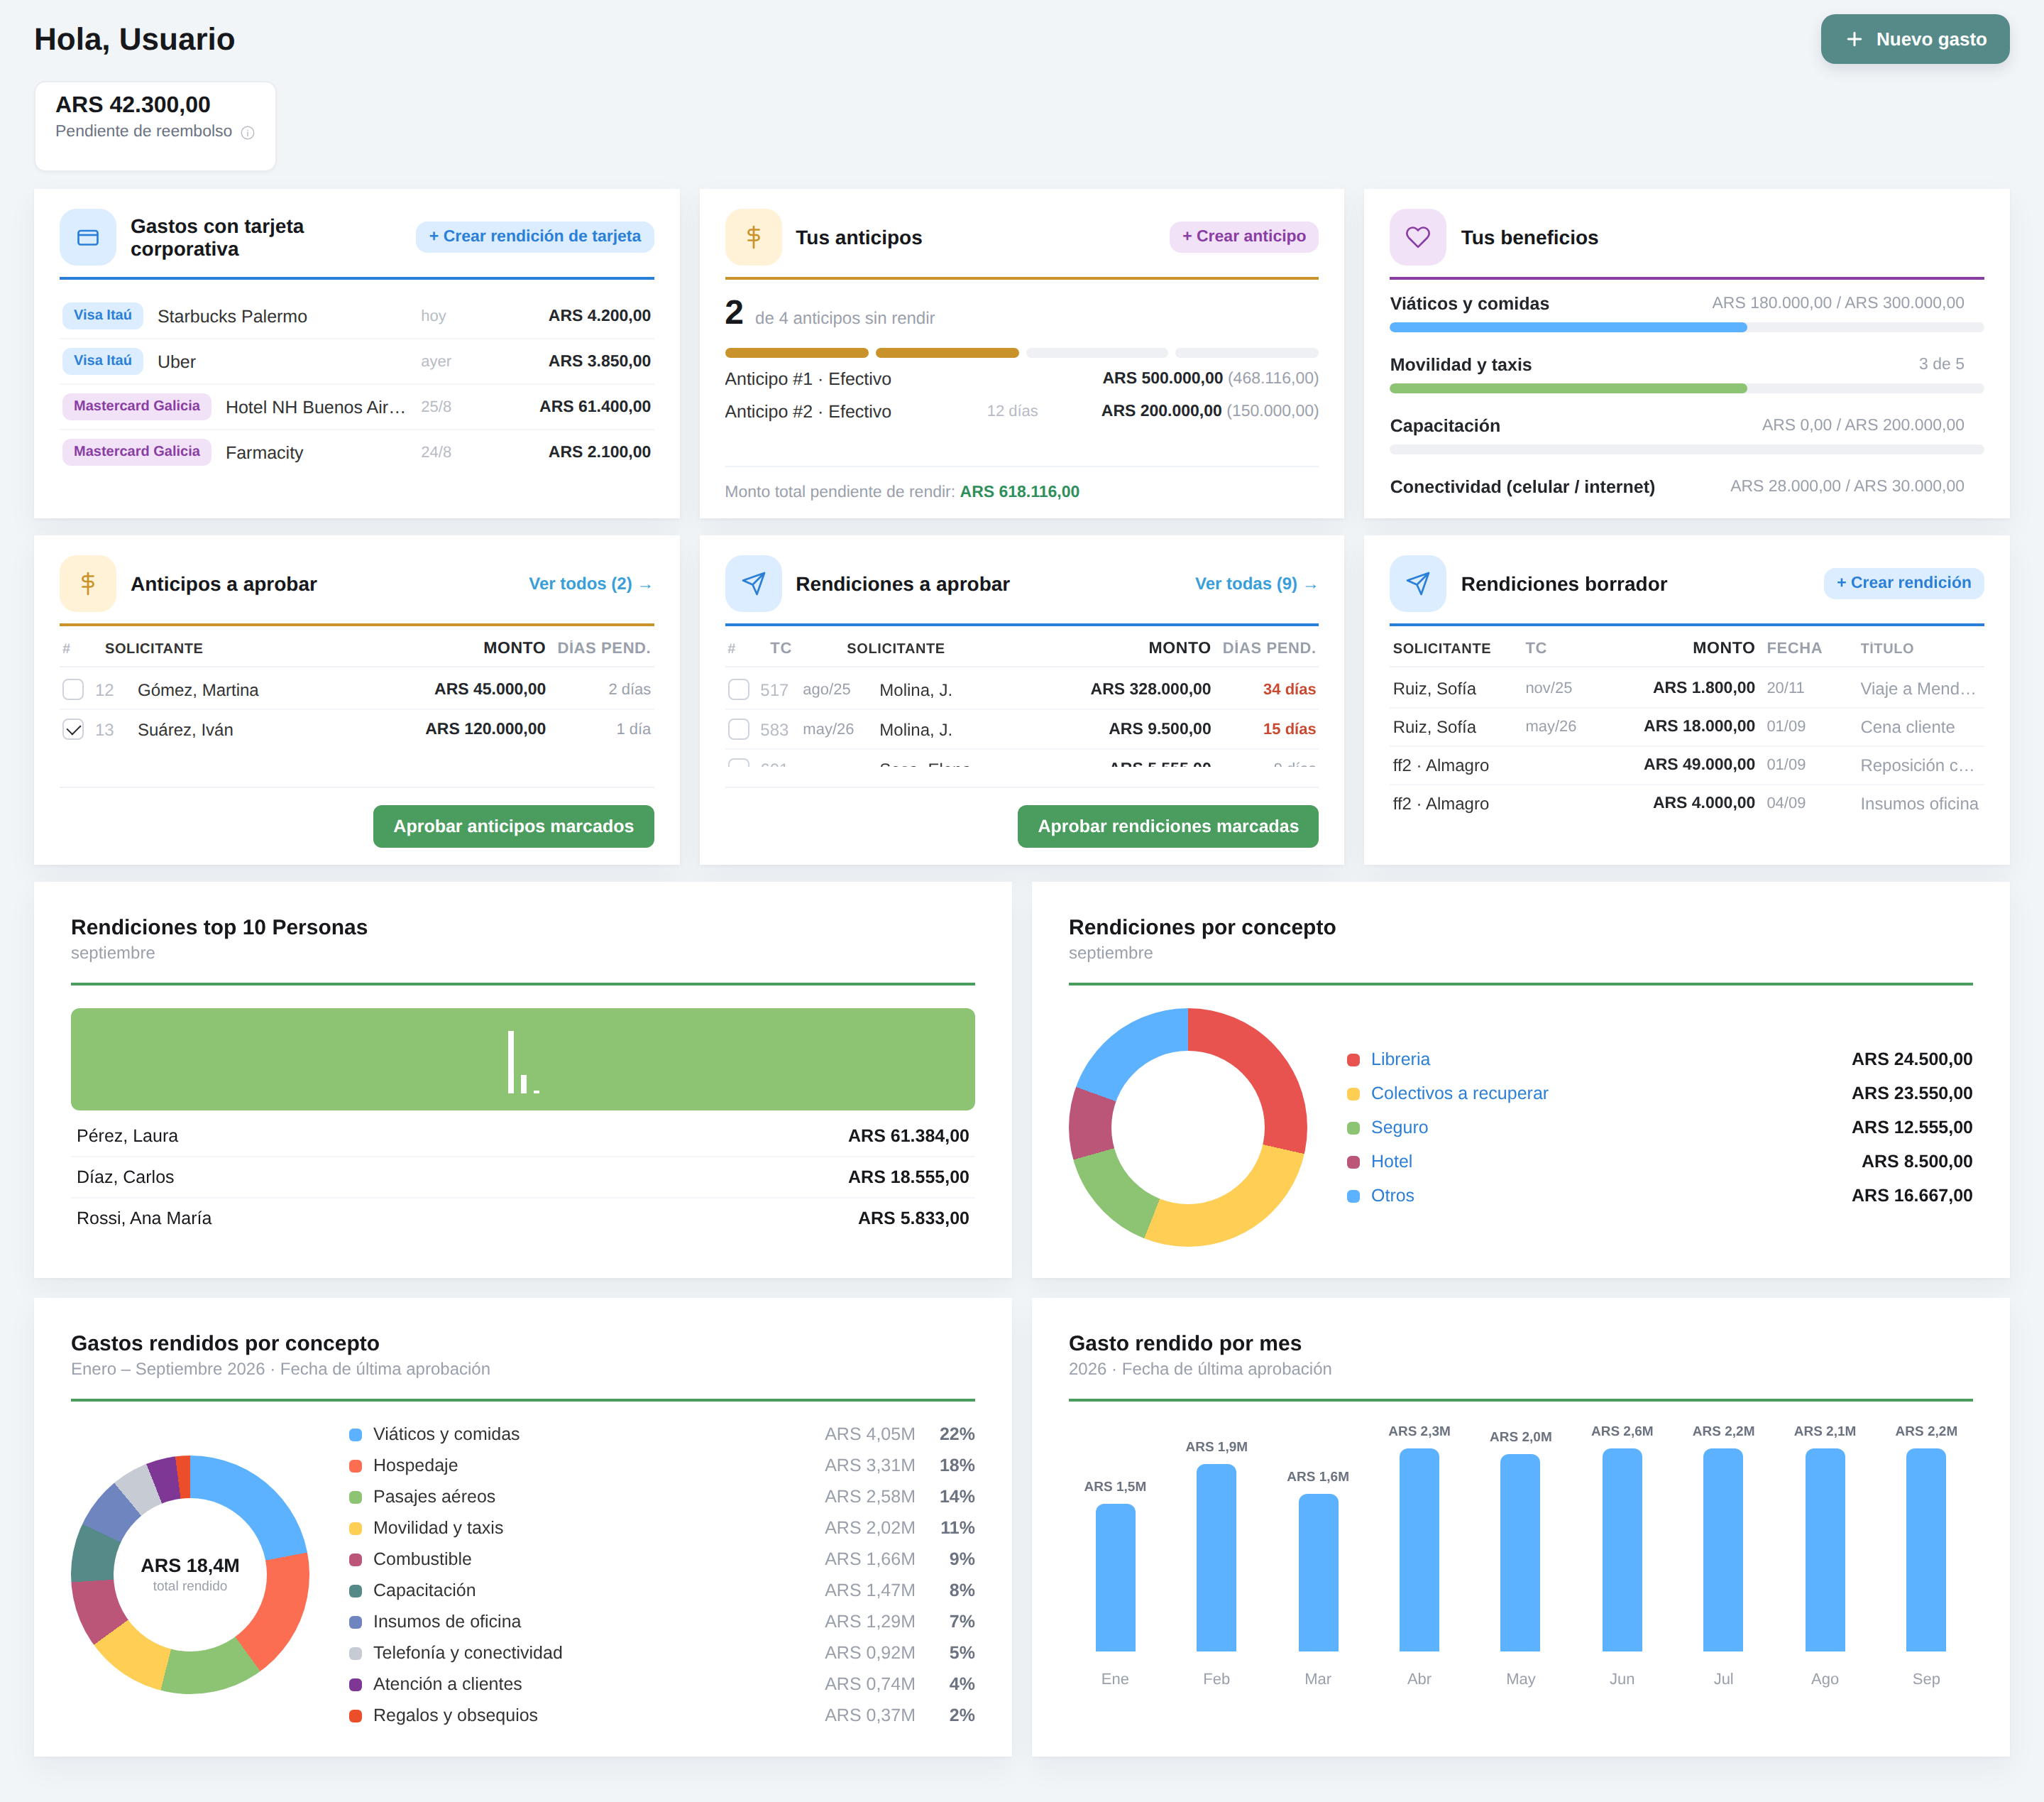
Task: Click dollar icon in Anticipos a aprobar
Action: 88,584
